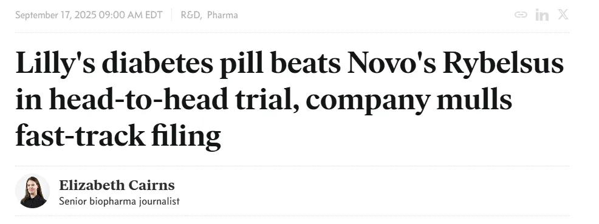
Task: Click the word 'pill' in the headline
Action: [241, 64]
